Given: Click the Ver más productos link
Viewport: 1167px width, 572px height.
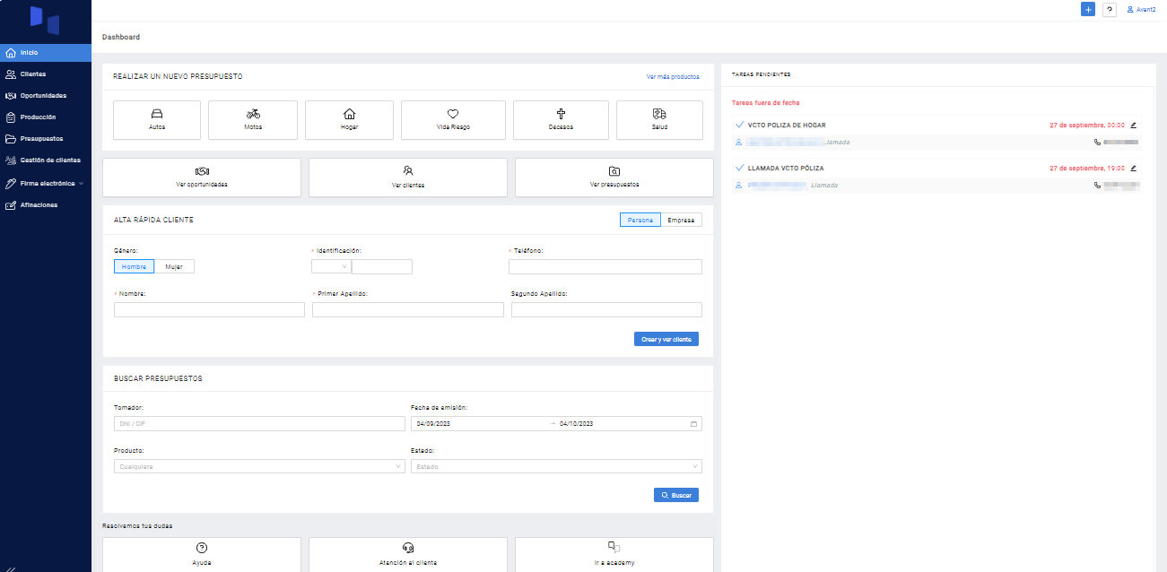Looking at the screenshot, I should point(673,77).
